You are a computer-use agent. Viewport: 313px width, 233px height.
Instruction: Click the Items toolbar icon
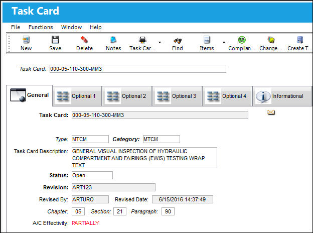coord(207,40)
